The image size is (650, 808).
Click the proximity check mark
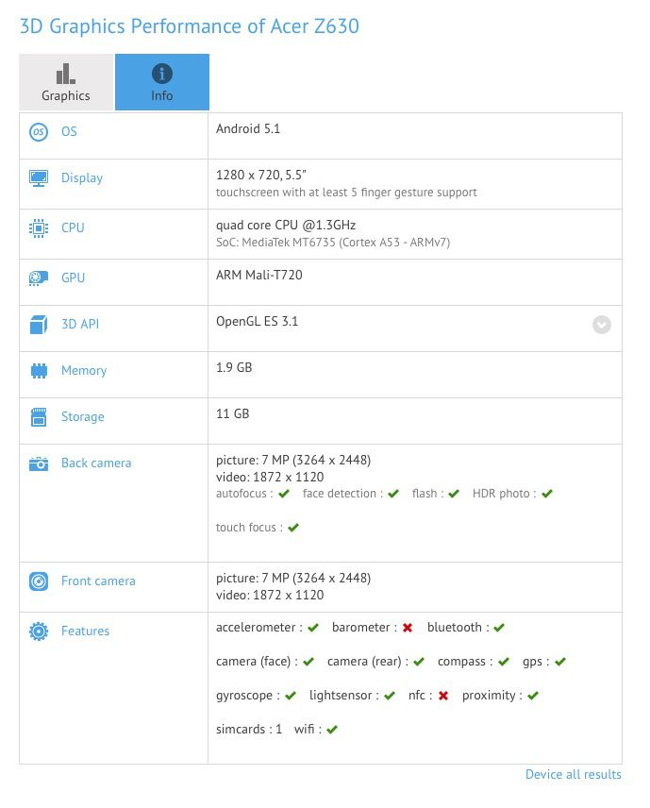tap(533, 696)
